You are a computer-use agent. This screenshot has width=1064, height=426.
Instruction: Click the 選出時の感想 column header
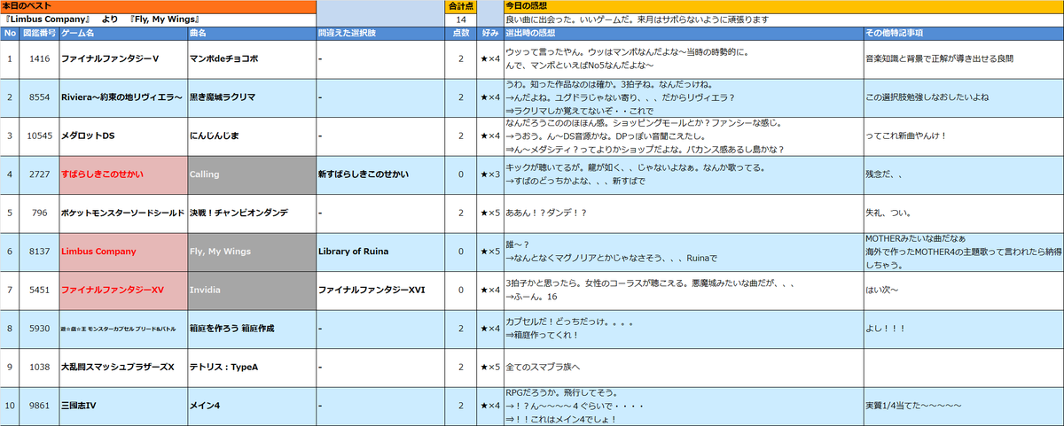[x=683, y=33]
